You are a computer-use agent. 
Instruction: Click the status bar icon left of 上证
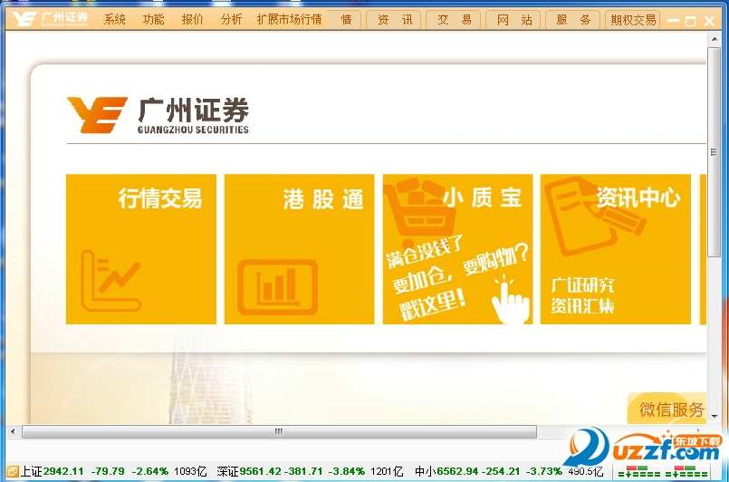(x=13, y=471)
